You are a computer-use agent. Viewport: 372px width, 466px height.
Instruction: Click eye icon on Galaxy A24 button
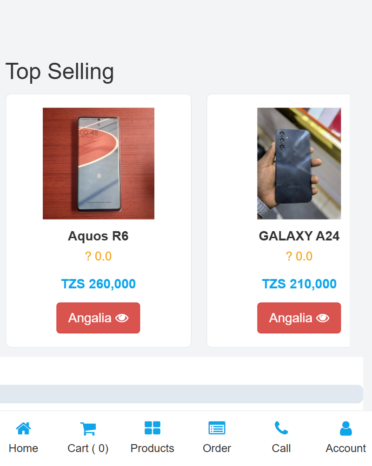click(x=323, y=318)
